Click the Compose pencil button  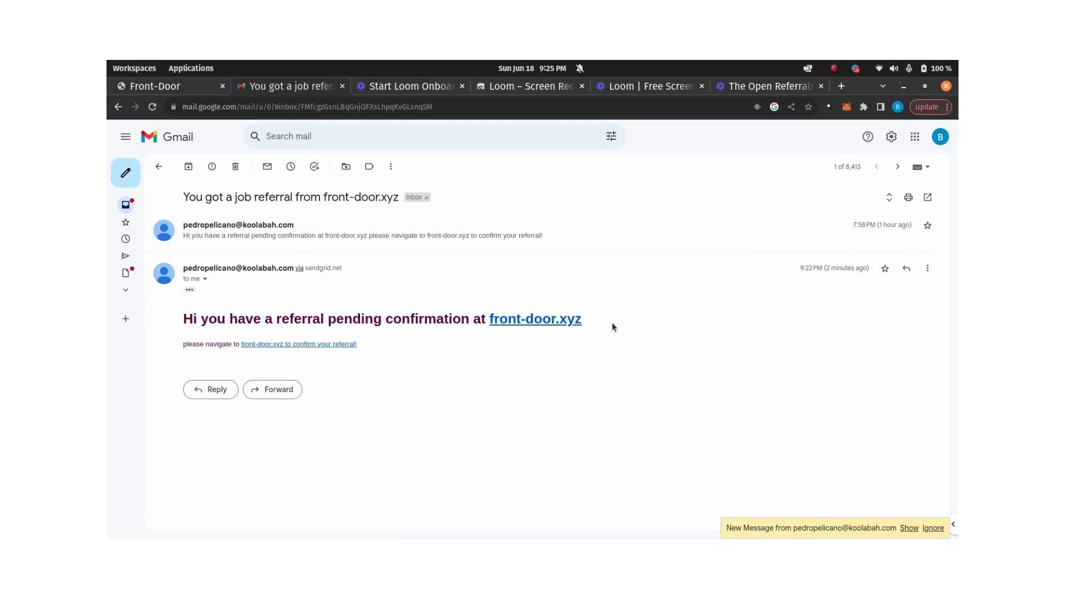[125, 173]
